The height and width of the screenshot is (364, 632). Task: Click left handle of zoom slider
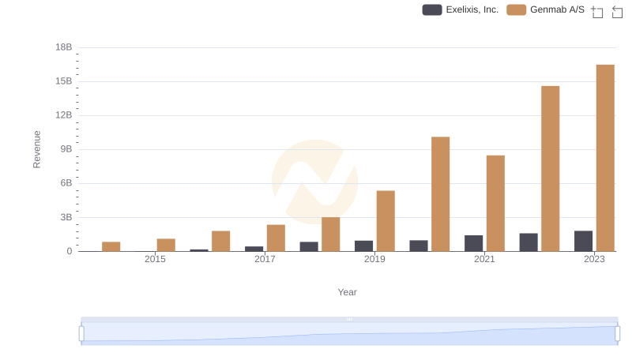tap(81, 333)
